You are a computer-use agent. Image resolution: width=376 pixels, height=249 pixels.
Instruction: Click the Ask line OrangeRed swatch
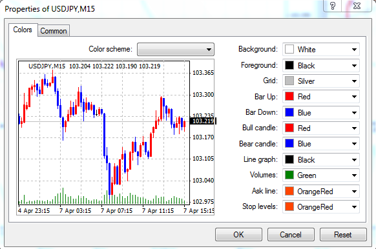click(x=289, y=191)
